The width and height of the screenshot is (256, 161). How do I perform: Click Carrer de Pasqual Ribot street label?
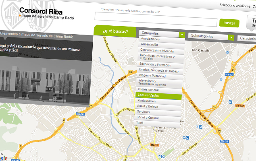coord(100,138)
